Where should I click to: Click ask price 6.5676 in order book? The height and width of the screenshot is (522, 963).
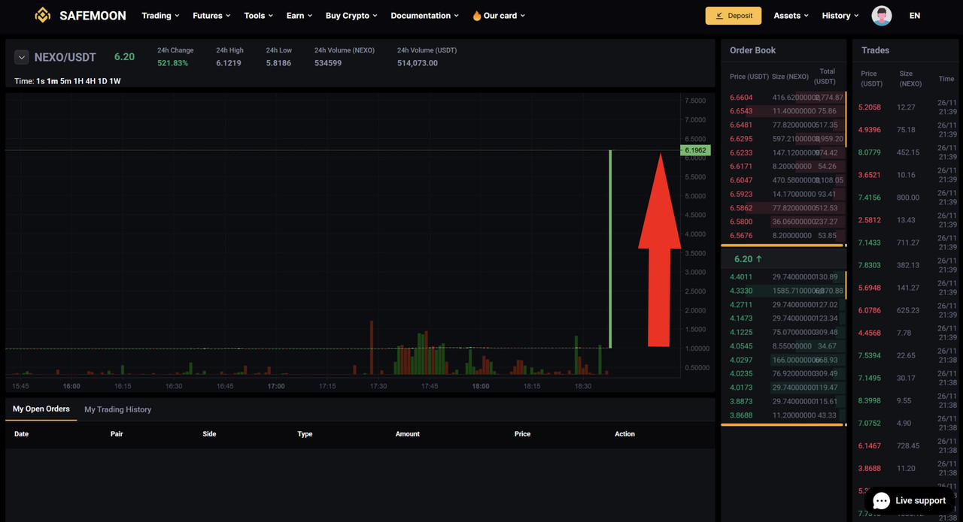point(741,236)
